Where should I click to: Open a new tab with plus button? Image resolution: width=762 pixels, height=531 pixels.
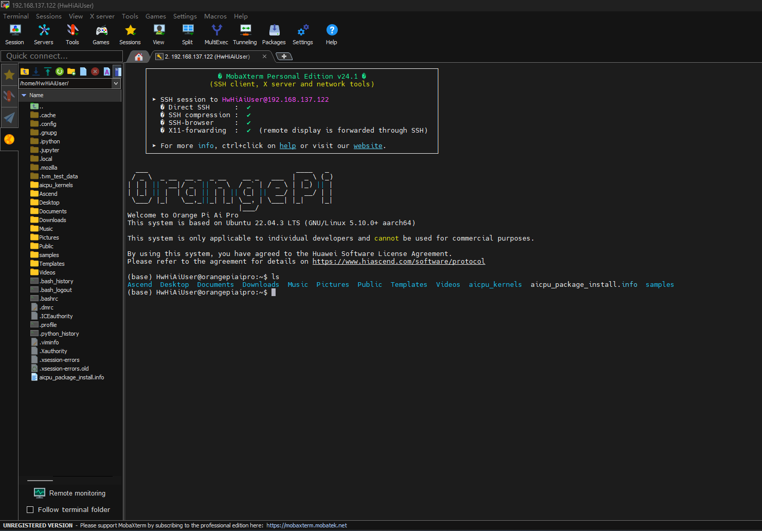click(284, 57)
